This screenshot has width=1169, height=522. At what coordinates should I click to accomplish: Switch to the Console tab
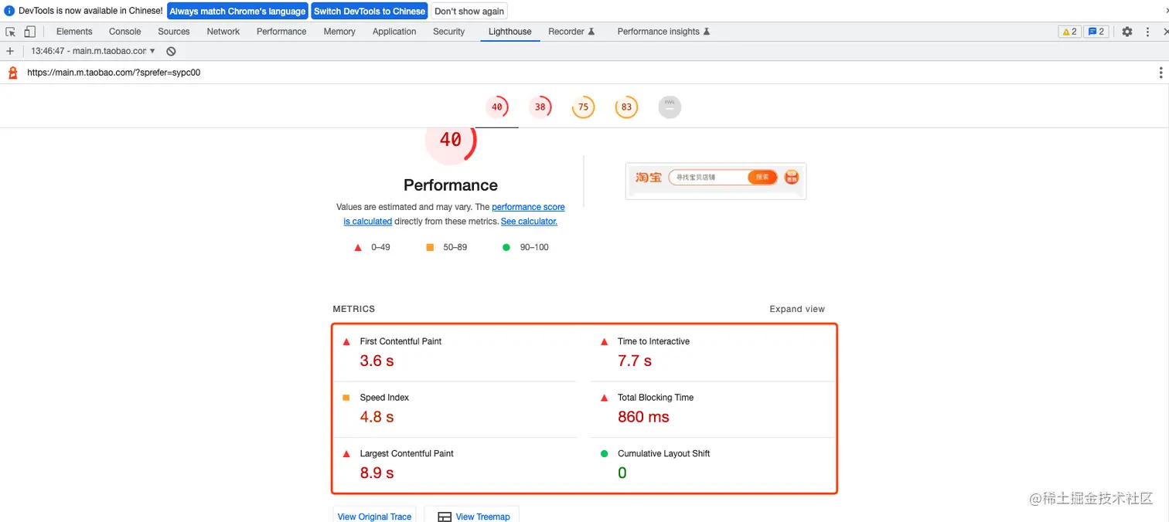(124, 32)
